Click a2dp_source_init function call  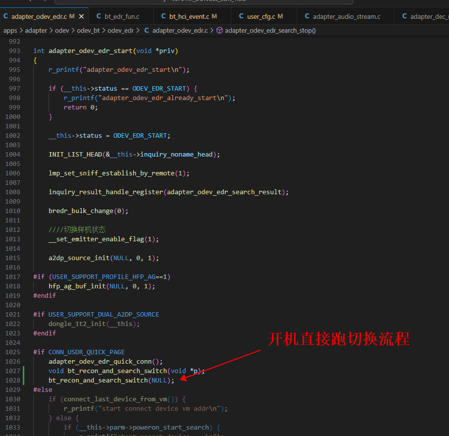pyautogui.click(x=79, y=258)
